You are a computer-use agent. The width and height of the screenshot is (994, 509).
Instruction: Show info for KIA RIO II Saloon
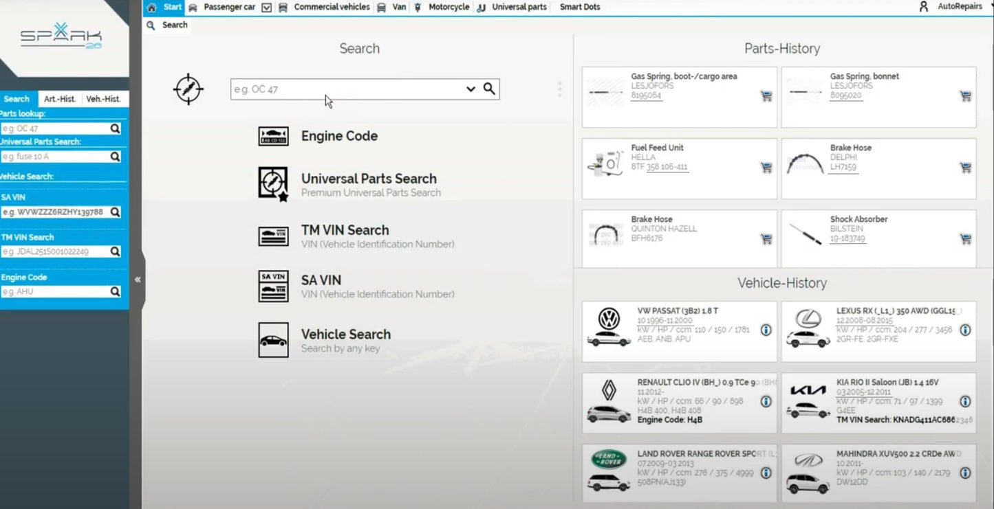[x=965, y=402]
